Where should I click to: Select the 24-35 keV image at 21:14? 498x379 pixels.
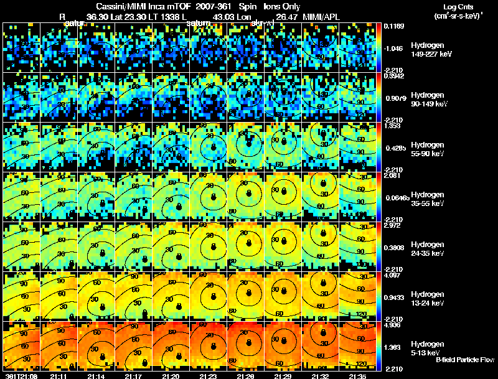click(96, 247)
